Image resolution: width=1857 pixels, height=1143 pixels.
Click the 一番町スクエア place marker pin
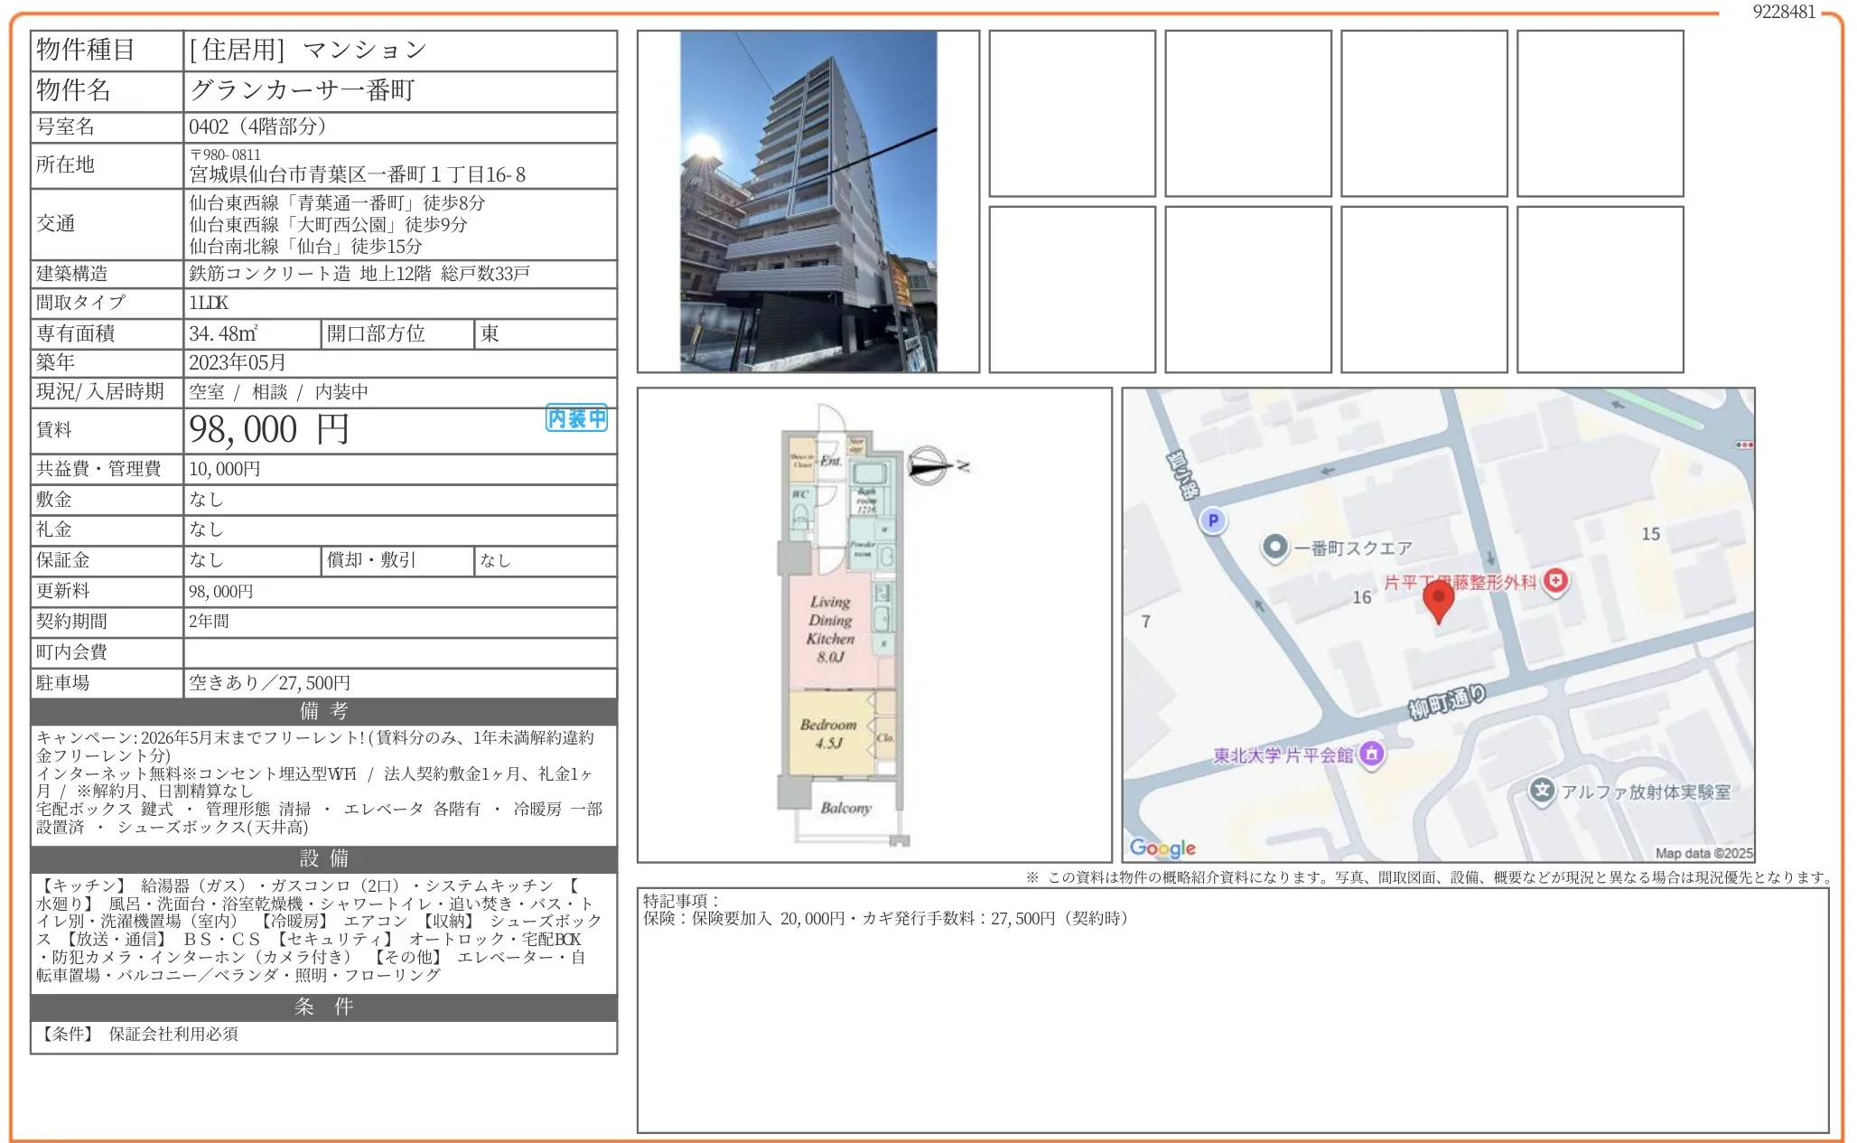(x=1276, y=546)
